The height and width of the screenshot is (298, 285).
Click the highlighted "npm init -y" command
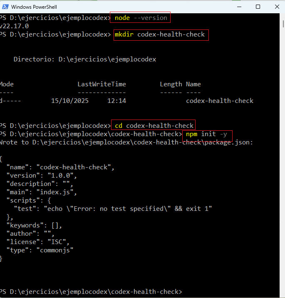(x=207, y=134)
